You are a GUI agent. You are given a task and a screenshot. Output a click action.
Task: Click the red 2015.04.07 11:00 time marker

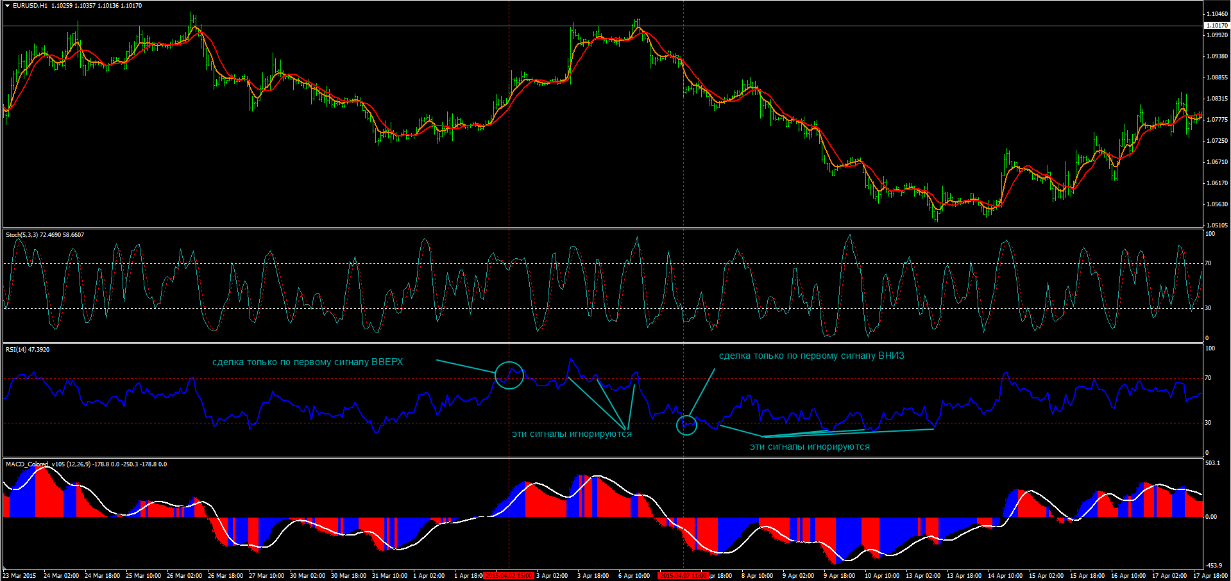(683, 576)
